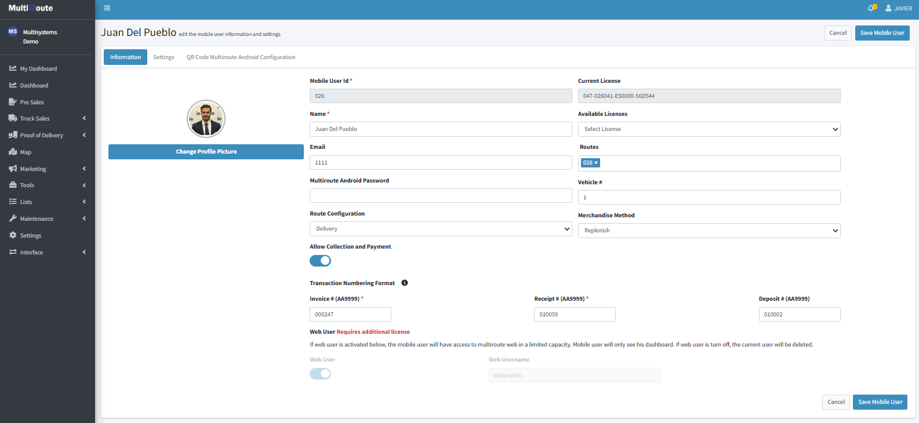Viewport: 919px width, 423px height.
Task: Click the Change Profile Picture button
Action: point(206,152)
